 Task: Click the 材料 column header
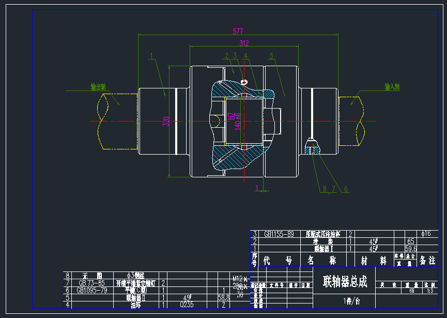click(374, 261)
